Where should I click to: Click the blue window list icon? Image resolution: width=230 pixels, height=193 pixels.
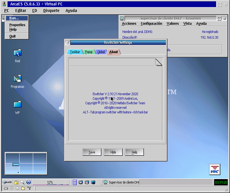click(x=75, y=182)
